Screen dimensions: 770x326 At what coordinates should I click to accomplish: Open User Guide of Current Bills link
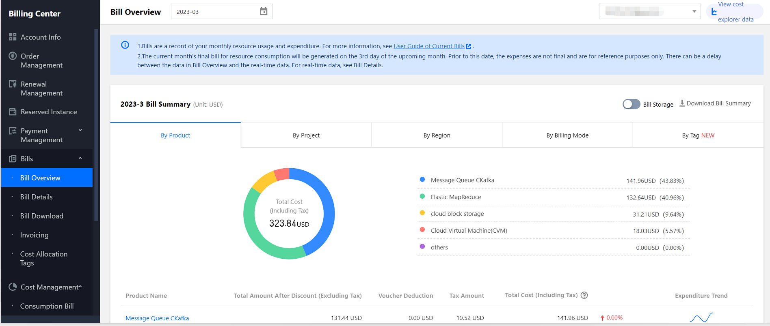pyautogui.click(x=429, y=46)
